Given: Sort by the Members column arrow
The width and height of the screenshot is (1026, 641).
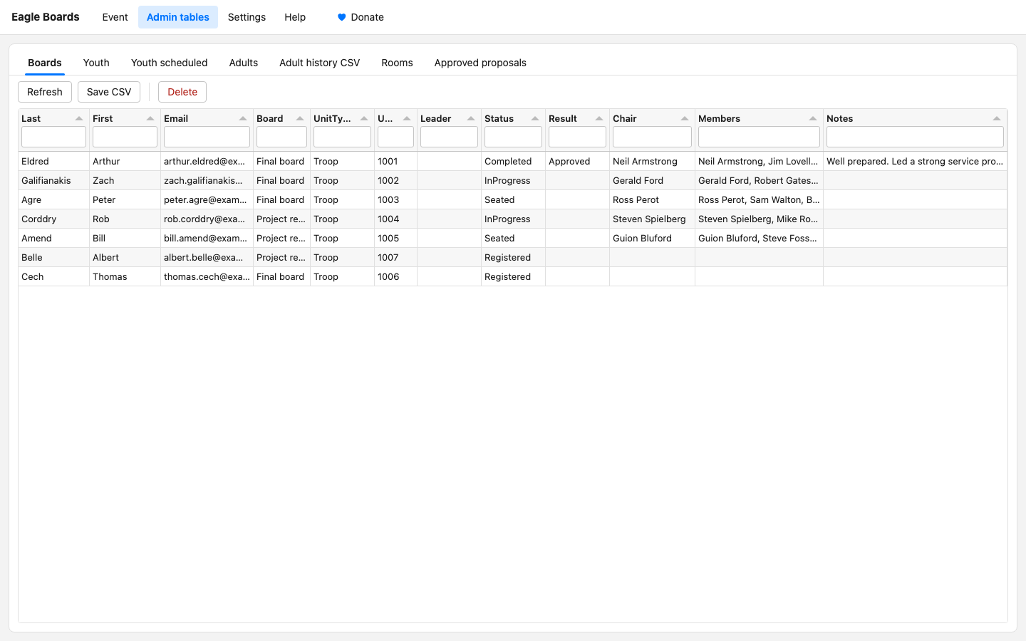Looking at the screenshot, I should 813,119.
